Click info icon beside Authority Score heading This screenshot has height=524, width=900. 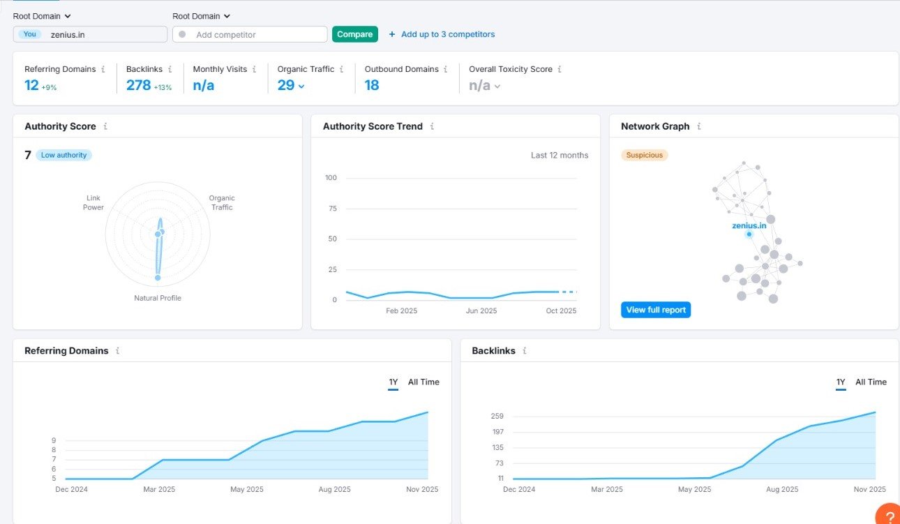pos(105,126)
